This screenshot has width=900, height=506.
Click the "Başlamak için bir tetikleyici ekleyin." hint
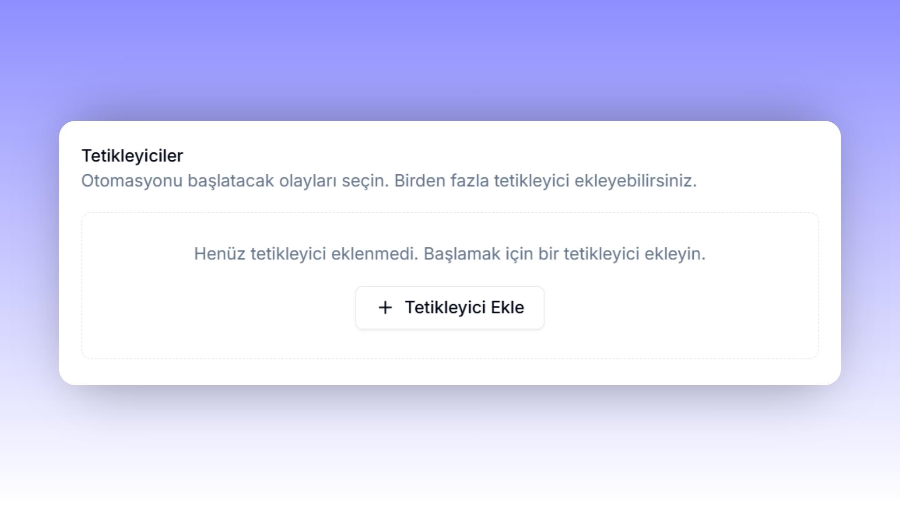point(564,254)
